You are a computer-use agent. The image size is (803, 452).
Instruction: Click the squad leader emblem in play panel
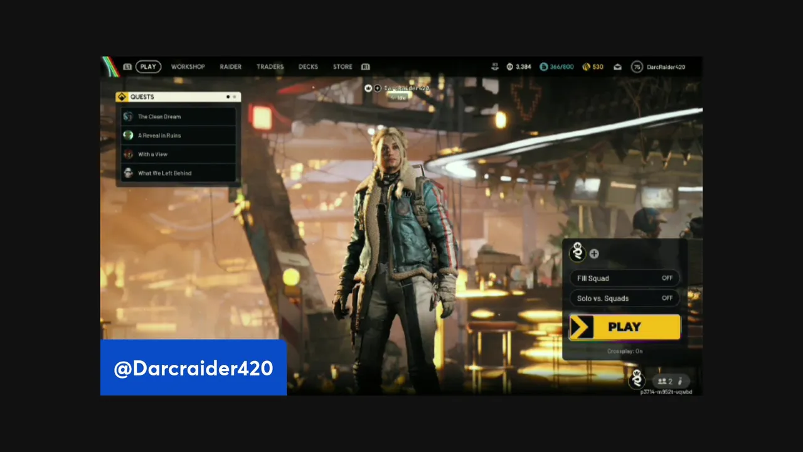click(x=577, y=252)
